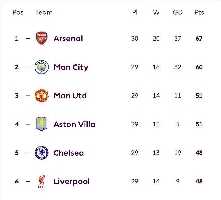
Task: Click the Pos column header
Action: click(18, 12)
